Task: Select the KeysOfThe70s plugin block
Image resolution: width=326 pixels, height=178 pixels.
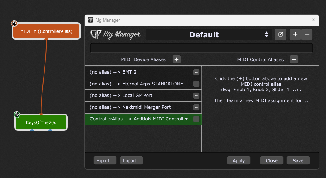Action: click(x=41, y=122)
